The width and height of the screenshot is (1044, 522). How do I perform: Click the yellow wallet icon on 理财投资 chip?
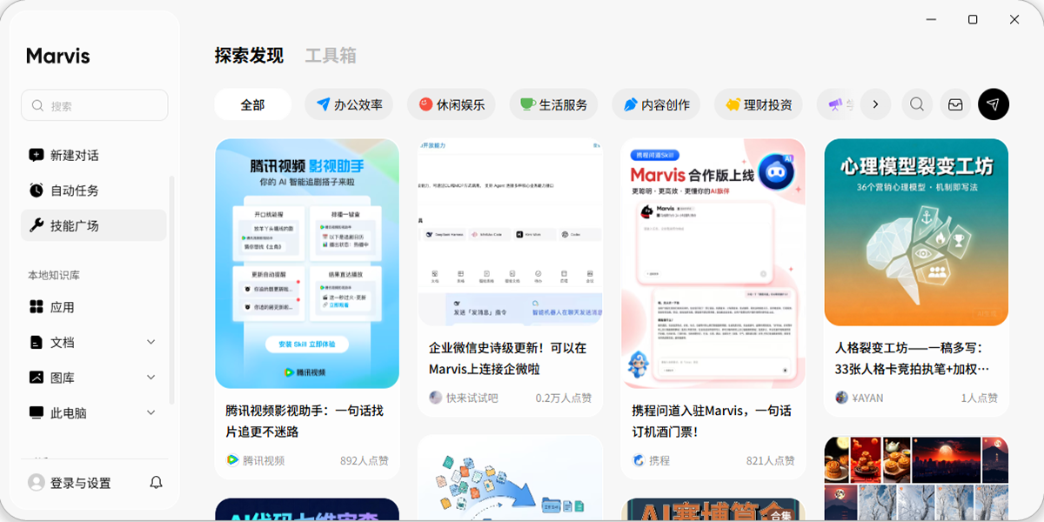733,104
